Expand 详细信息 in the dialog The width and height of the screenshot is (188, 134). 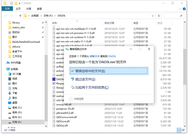(76, 99)
